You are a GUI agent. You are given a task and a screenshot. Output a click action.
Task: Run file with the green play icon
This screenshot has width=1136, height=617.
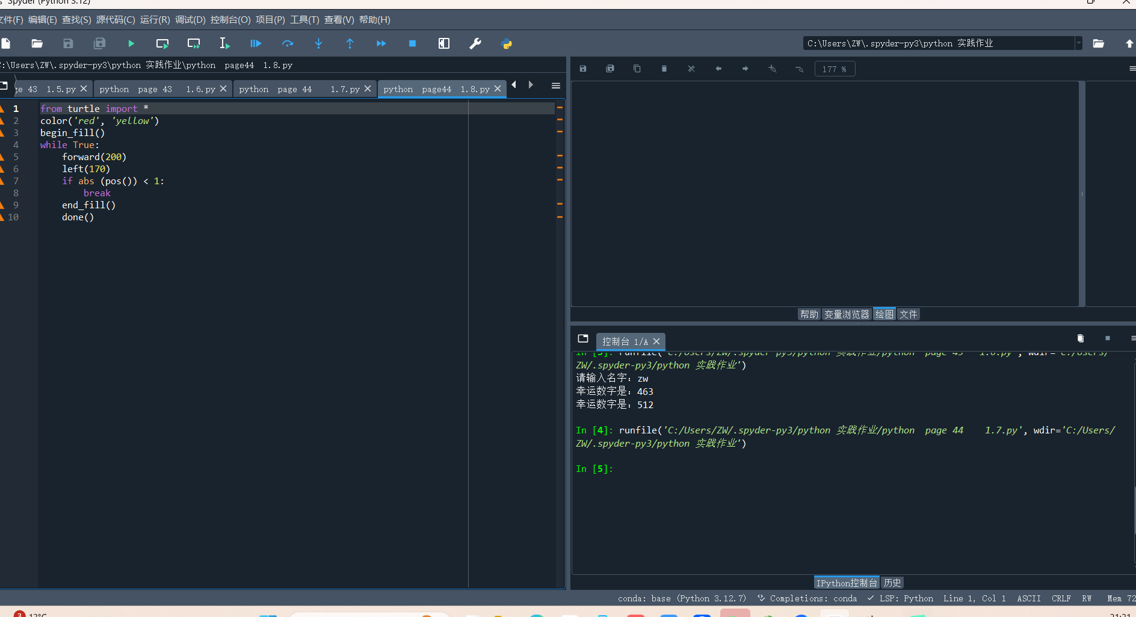pyautogui.click(x=131, y=43)
